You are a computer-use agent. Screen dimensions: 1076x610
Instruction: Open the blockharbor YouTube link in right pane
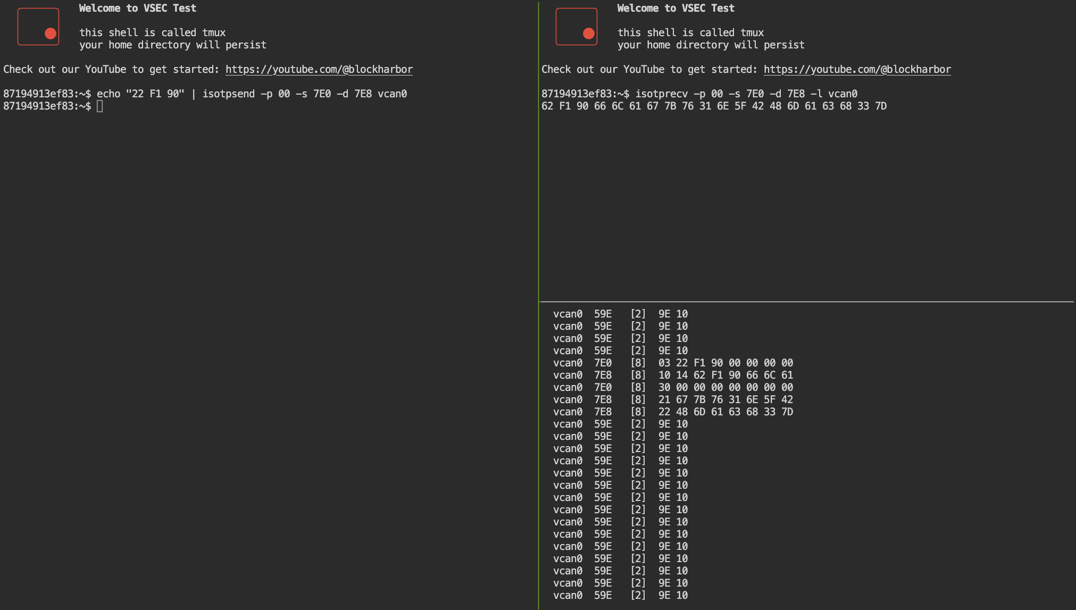point(857,70)
